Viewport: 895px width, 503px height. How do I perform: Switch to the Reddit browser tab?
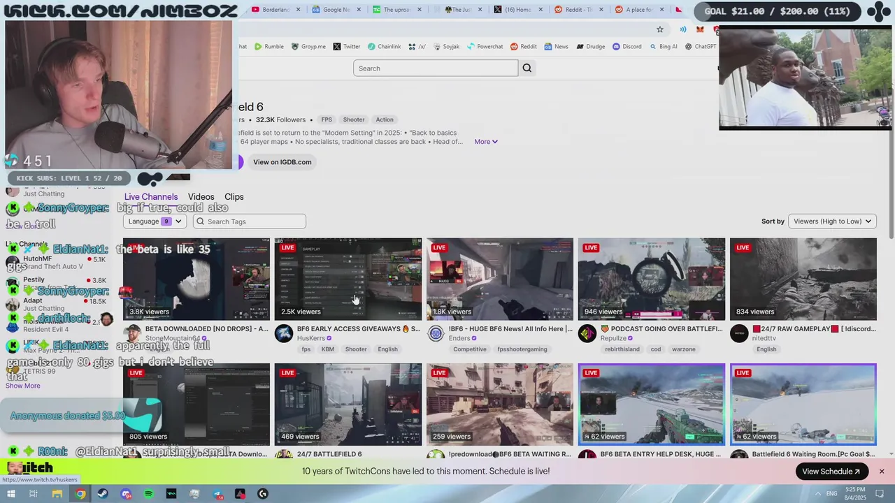[578, 10]
